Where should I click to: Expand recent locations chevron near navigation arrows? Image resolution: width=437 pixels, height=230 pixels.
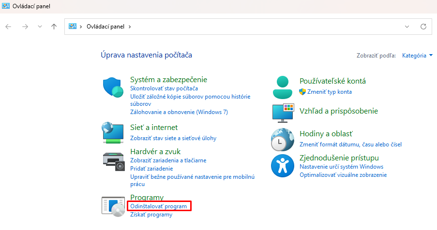click(x=40, y=27)
